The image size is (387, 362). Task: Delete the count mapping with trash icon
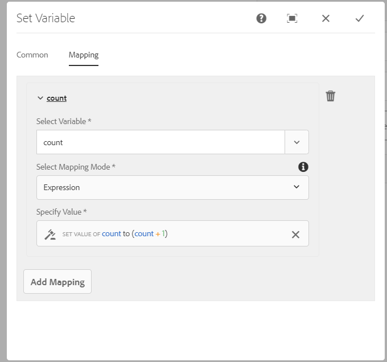click(331, 96)
